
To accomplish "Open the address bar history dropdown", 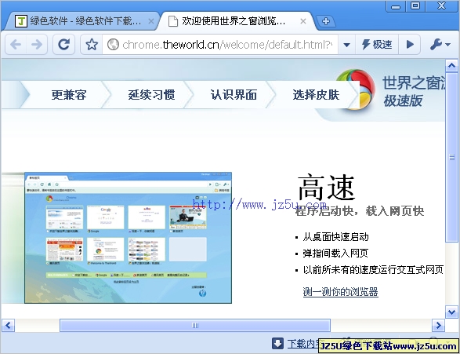I will tap(346, 45).
